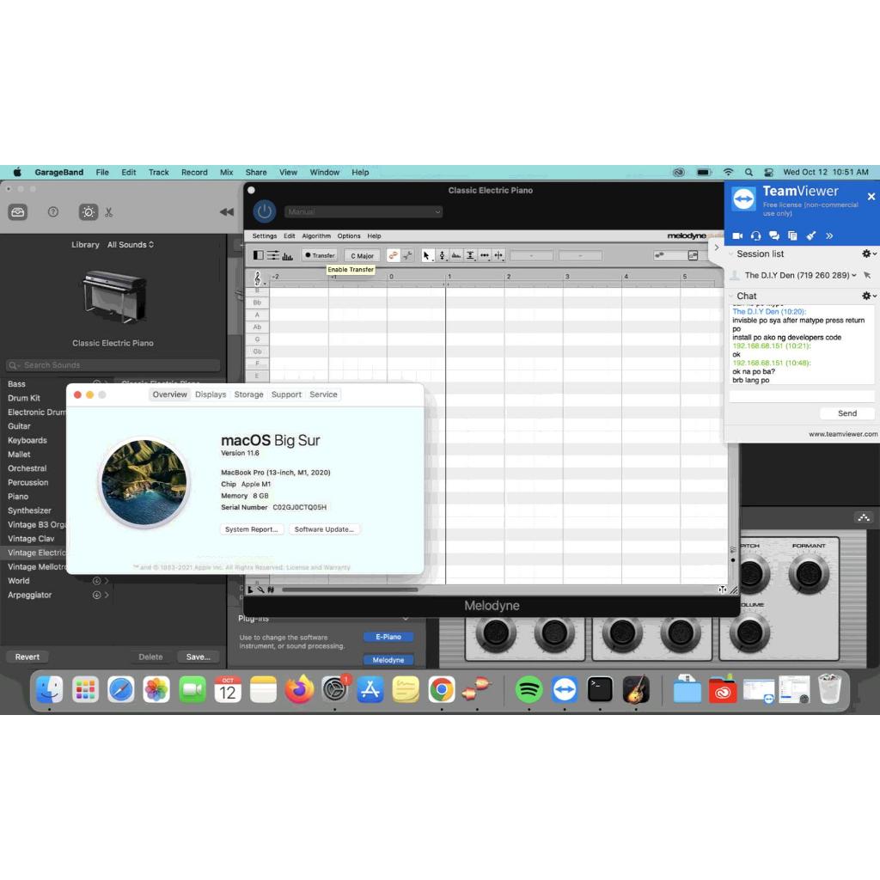Click the GarageBand rewind button

tap(226, 212)
